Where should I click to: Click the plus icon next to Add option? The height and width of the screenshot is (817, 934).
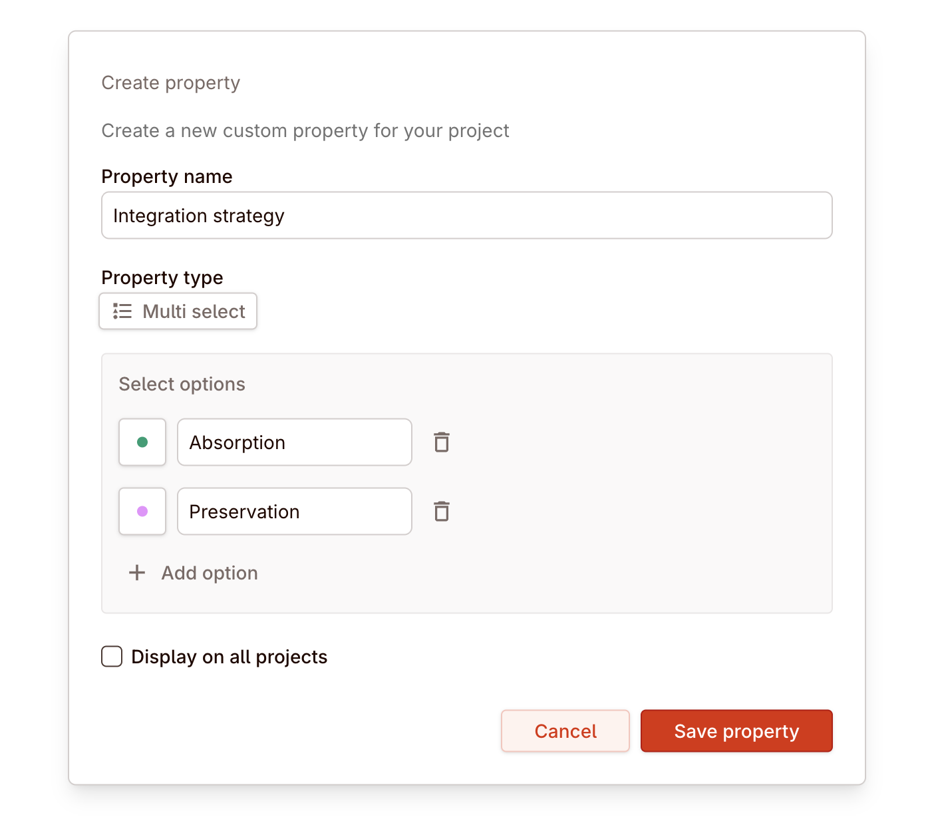coord(136,572)
